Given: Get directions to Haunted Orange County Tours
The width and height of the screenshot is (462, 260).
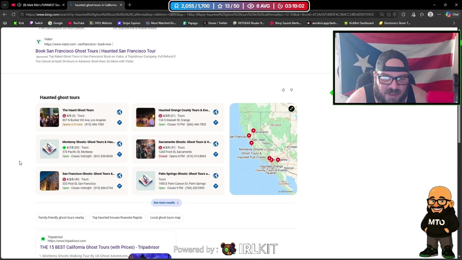Looking at the screenshot, I should pyautogui.click(x=215, y=122).
